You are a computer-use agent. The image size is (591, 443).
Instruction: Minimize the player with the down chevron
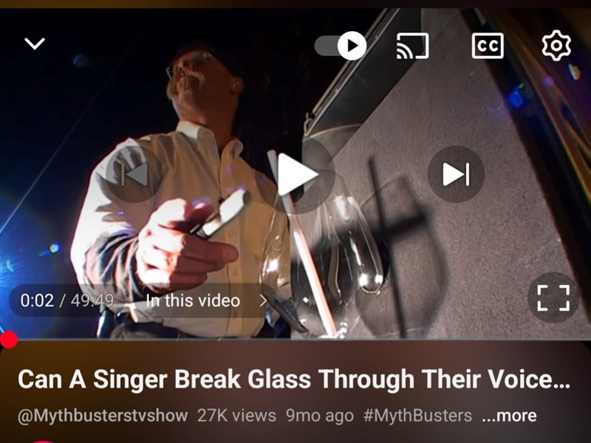click(x=35, y=44)
